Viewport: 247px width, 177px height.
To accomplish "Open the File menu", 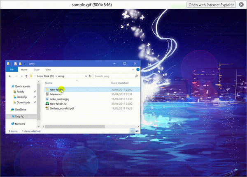I will point(12,70).
